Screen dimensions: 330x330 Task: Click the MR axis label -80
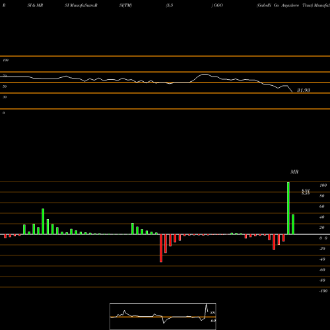322,280
